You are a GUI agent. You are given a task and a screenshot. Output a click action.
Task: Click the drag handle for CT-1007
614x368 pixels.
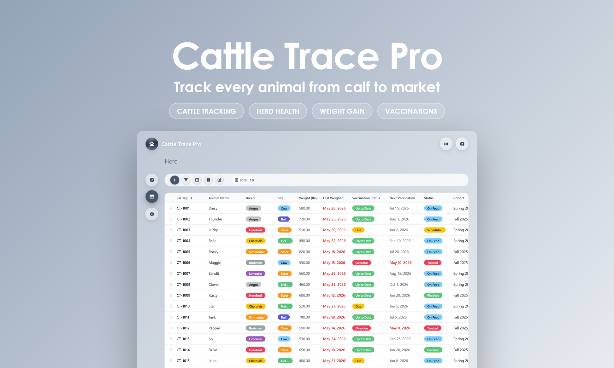click(171, 273)
